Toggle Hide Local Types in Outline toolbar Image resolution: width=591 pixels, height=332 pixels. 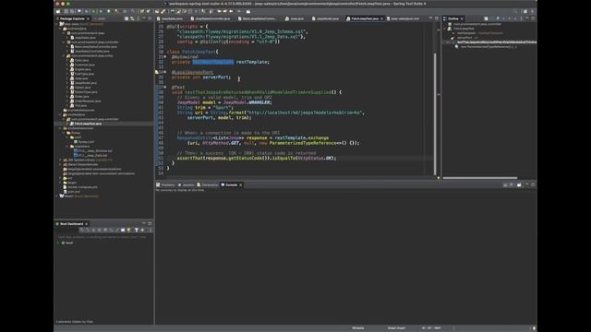click(x=515, y=18)
